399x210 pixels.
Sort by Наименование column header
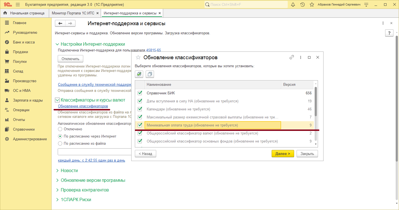click(x=213, y=84)
